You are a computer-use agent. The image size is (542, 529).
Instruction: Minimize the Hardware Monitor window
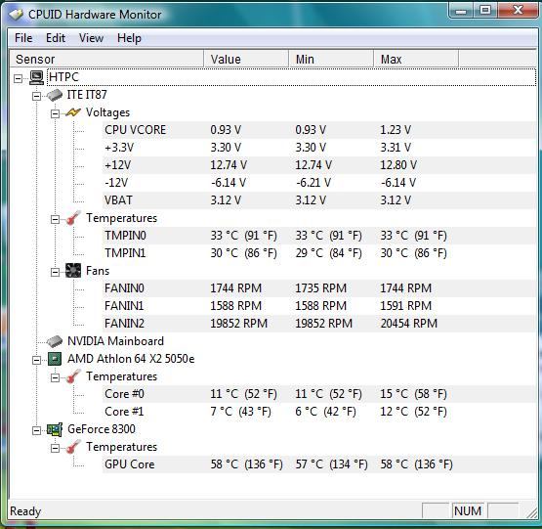461,11
